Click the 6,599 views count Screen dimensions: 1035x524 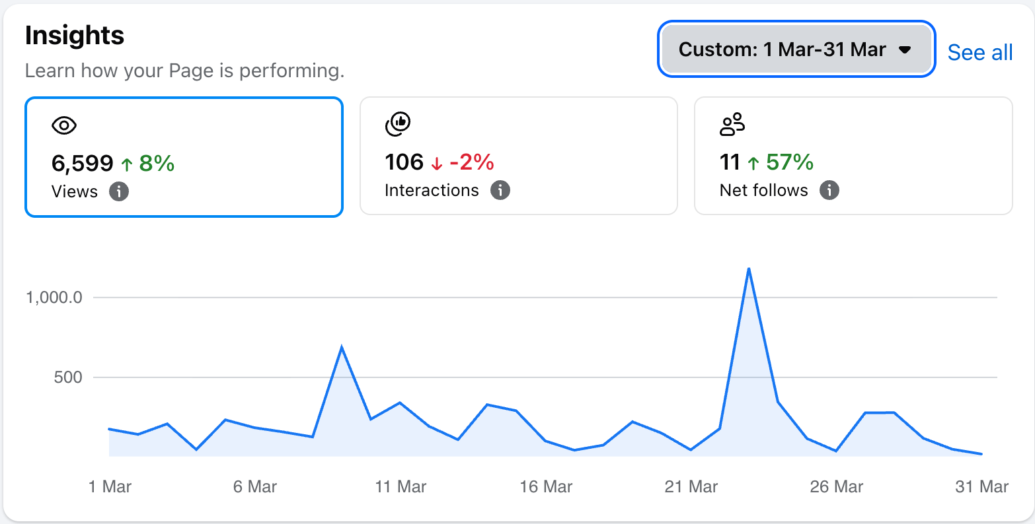(x=83, y=163)
